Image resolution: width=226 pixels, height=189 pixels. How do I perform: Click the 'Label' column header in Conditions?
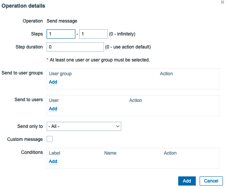pyautogui.click(x=54, y=153)
